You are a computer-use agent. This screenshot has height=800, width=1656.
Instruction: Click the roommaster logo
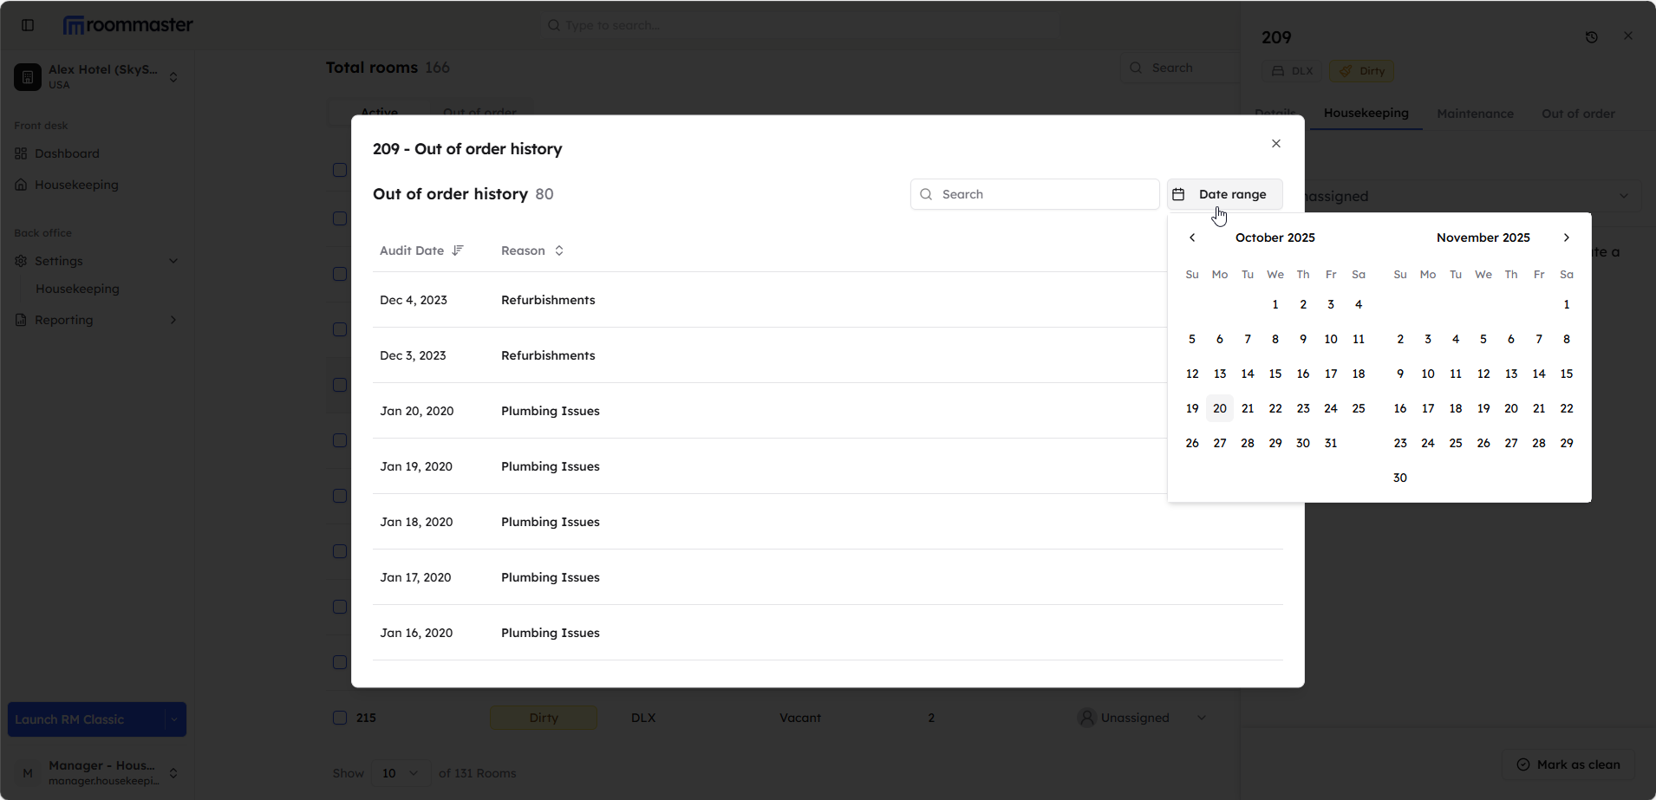128,25
